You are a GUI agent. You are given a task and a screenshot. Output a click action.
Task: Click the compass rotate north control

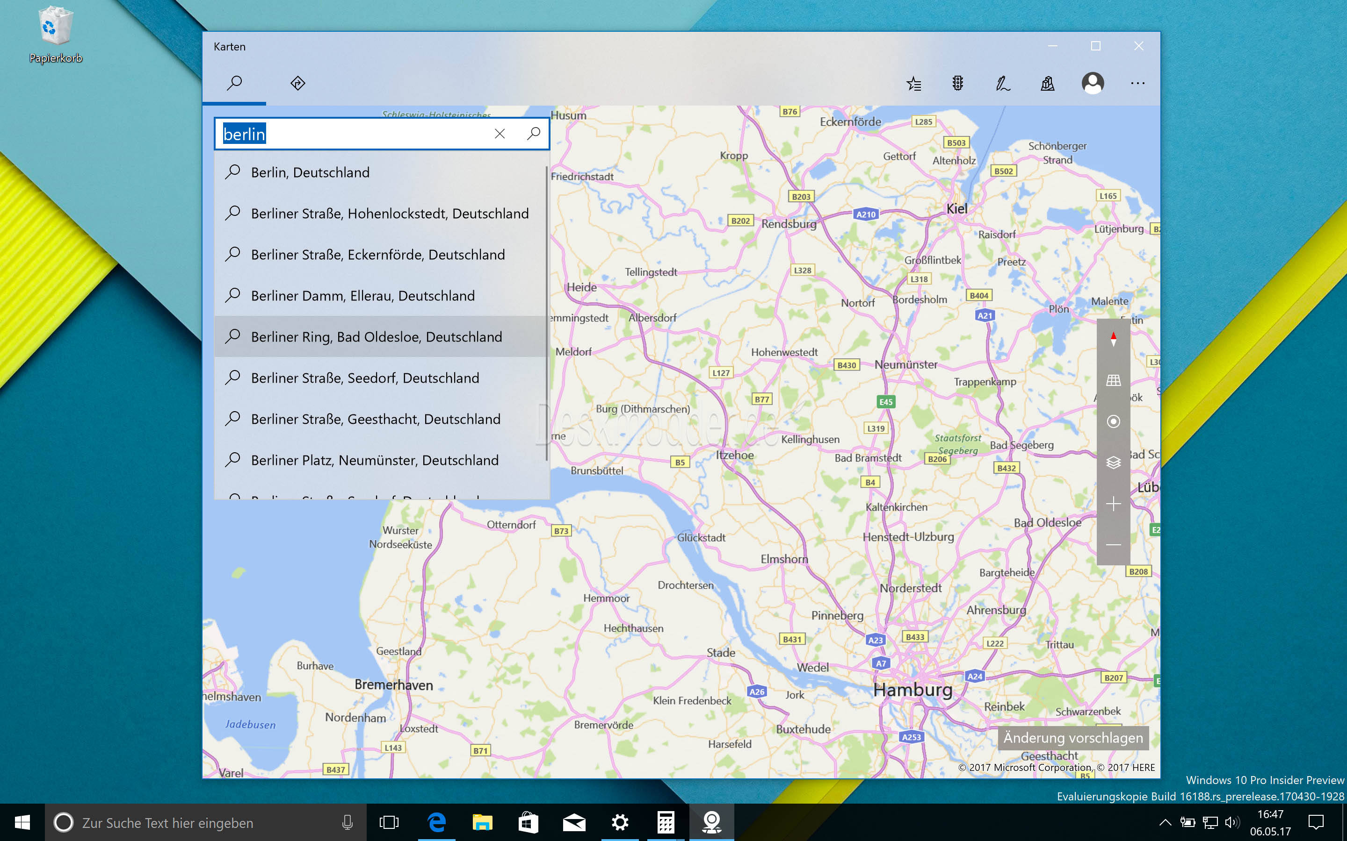tap(1113, 339)
